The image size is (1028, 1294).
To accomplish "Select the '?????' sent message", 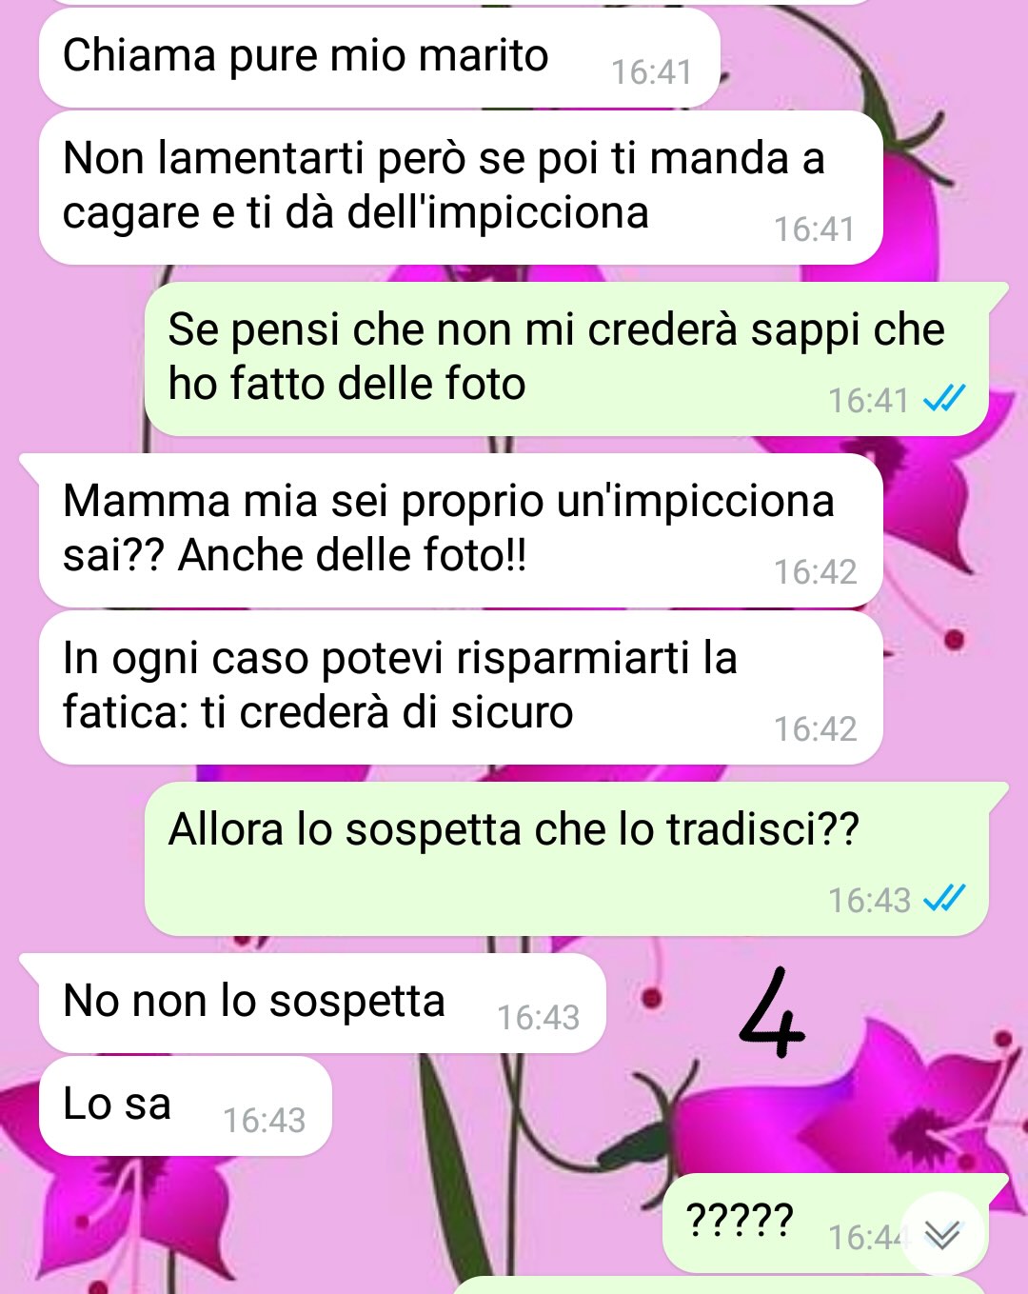I will [825, 1224].
